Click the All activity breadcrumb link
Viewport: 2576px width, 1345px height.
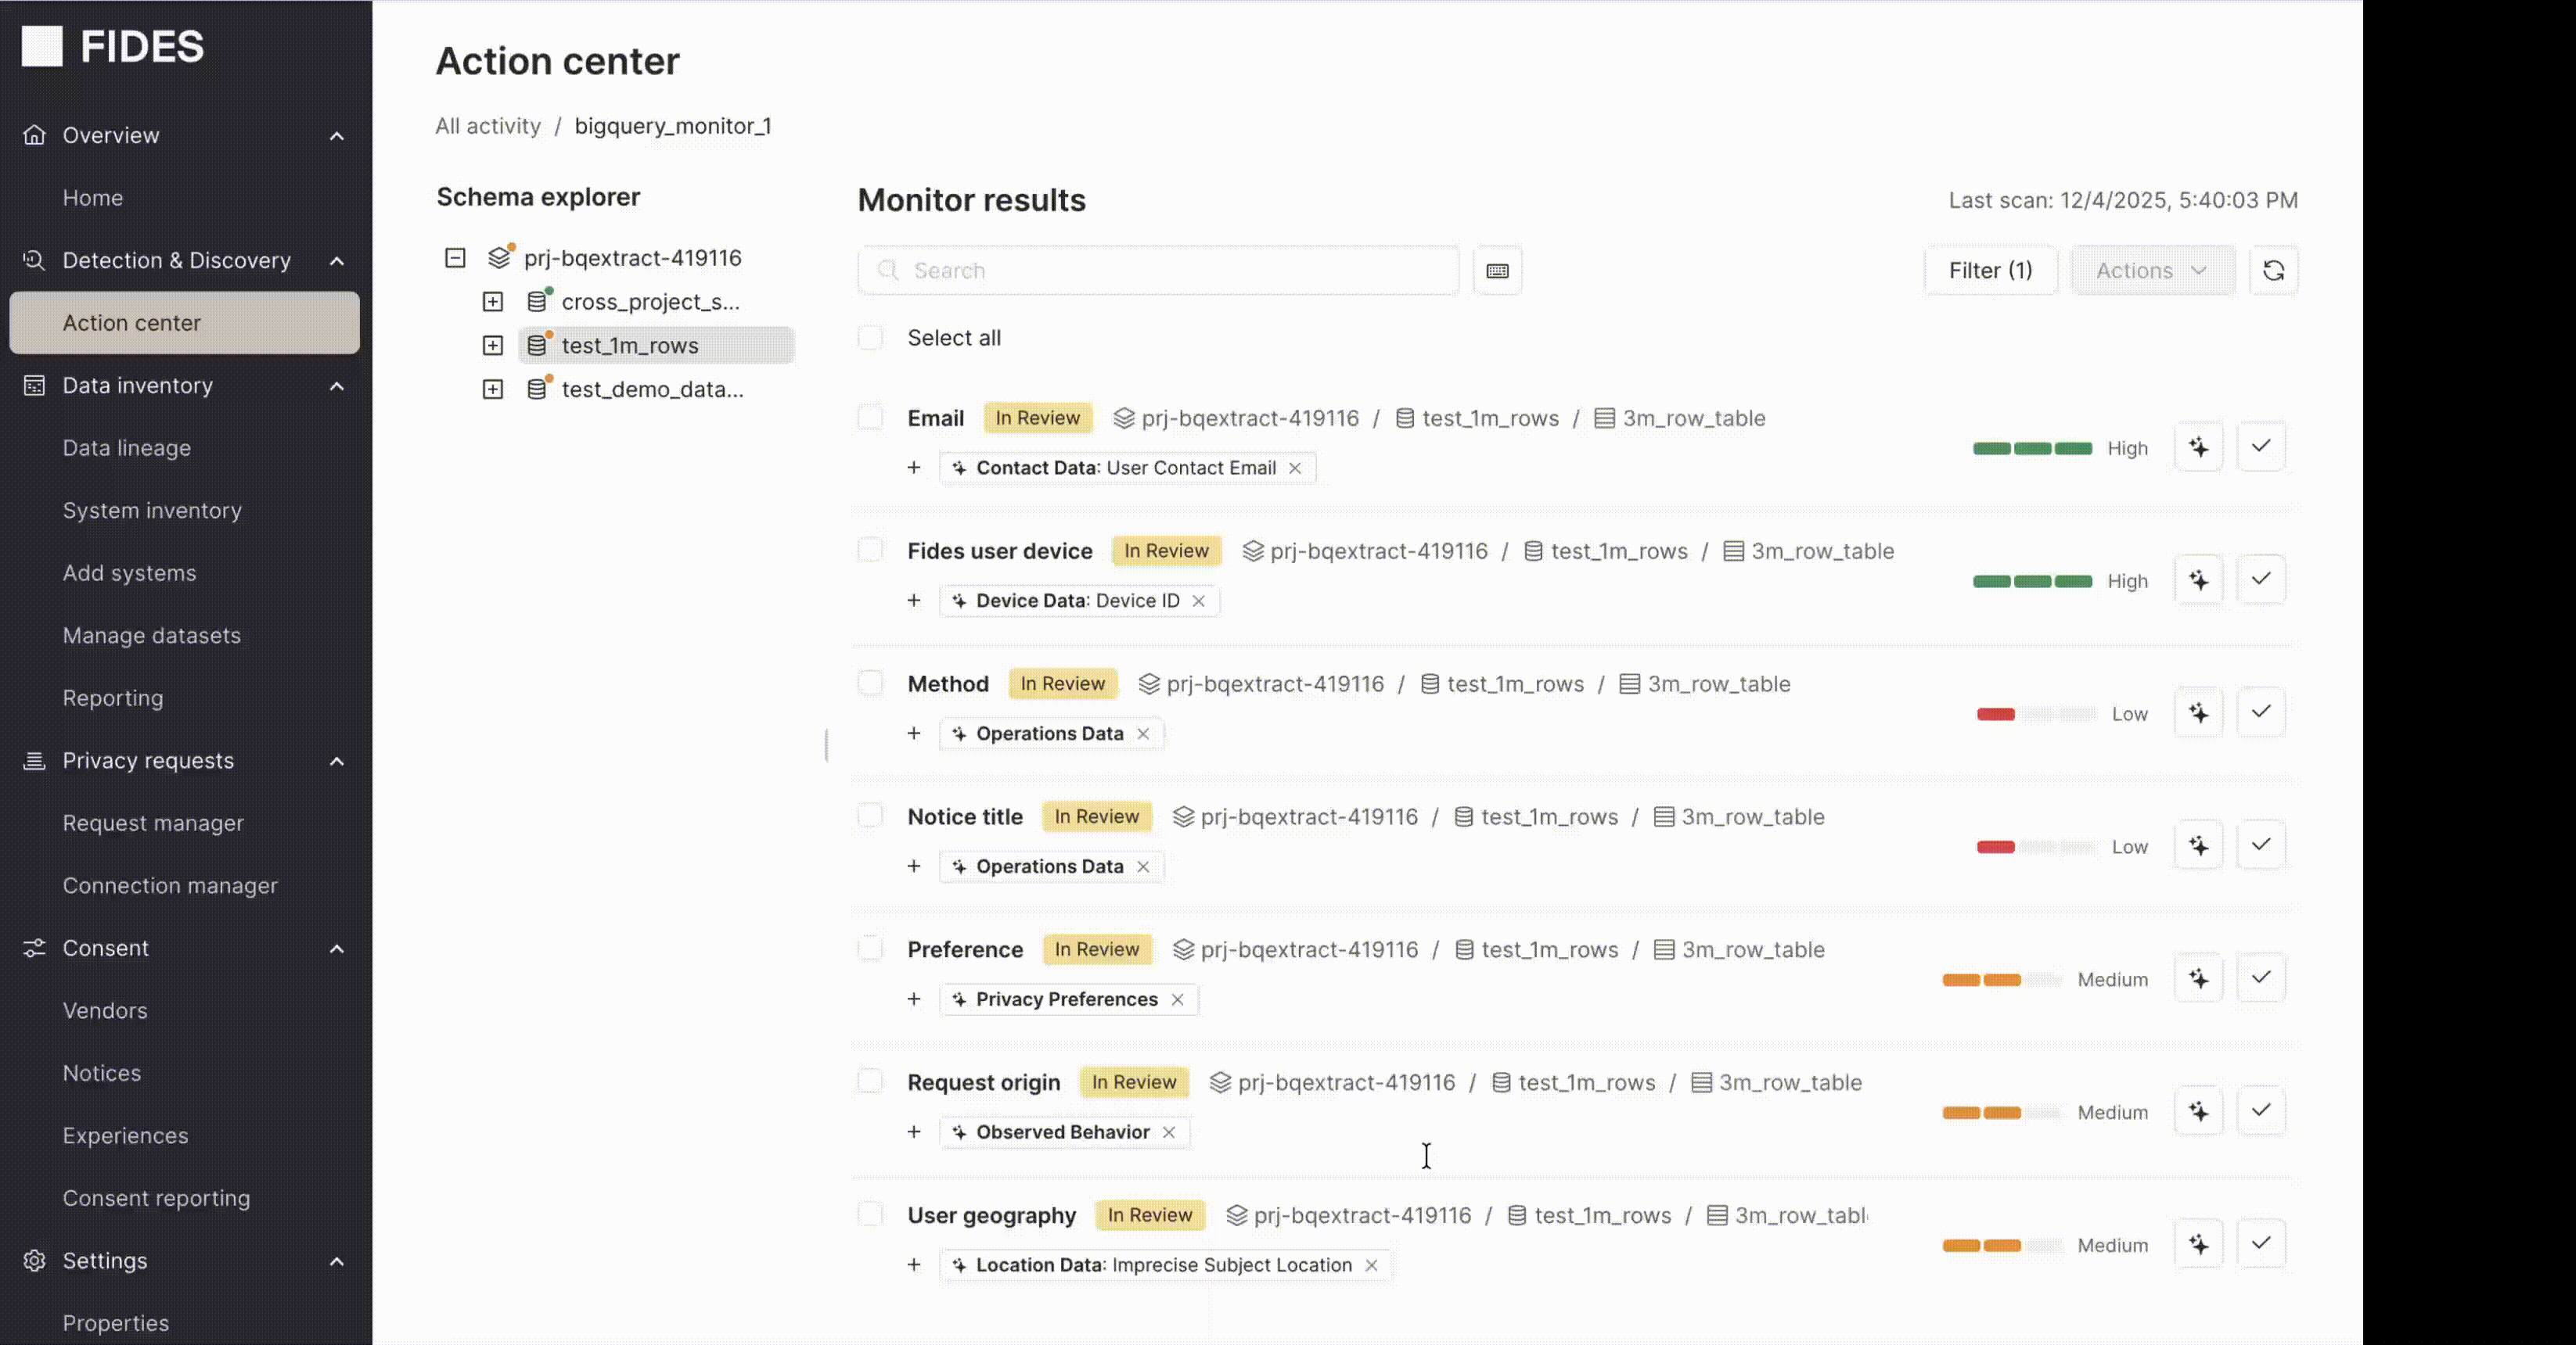coord(488,126)
